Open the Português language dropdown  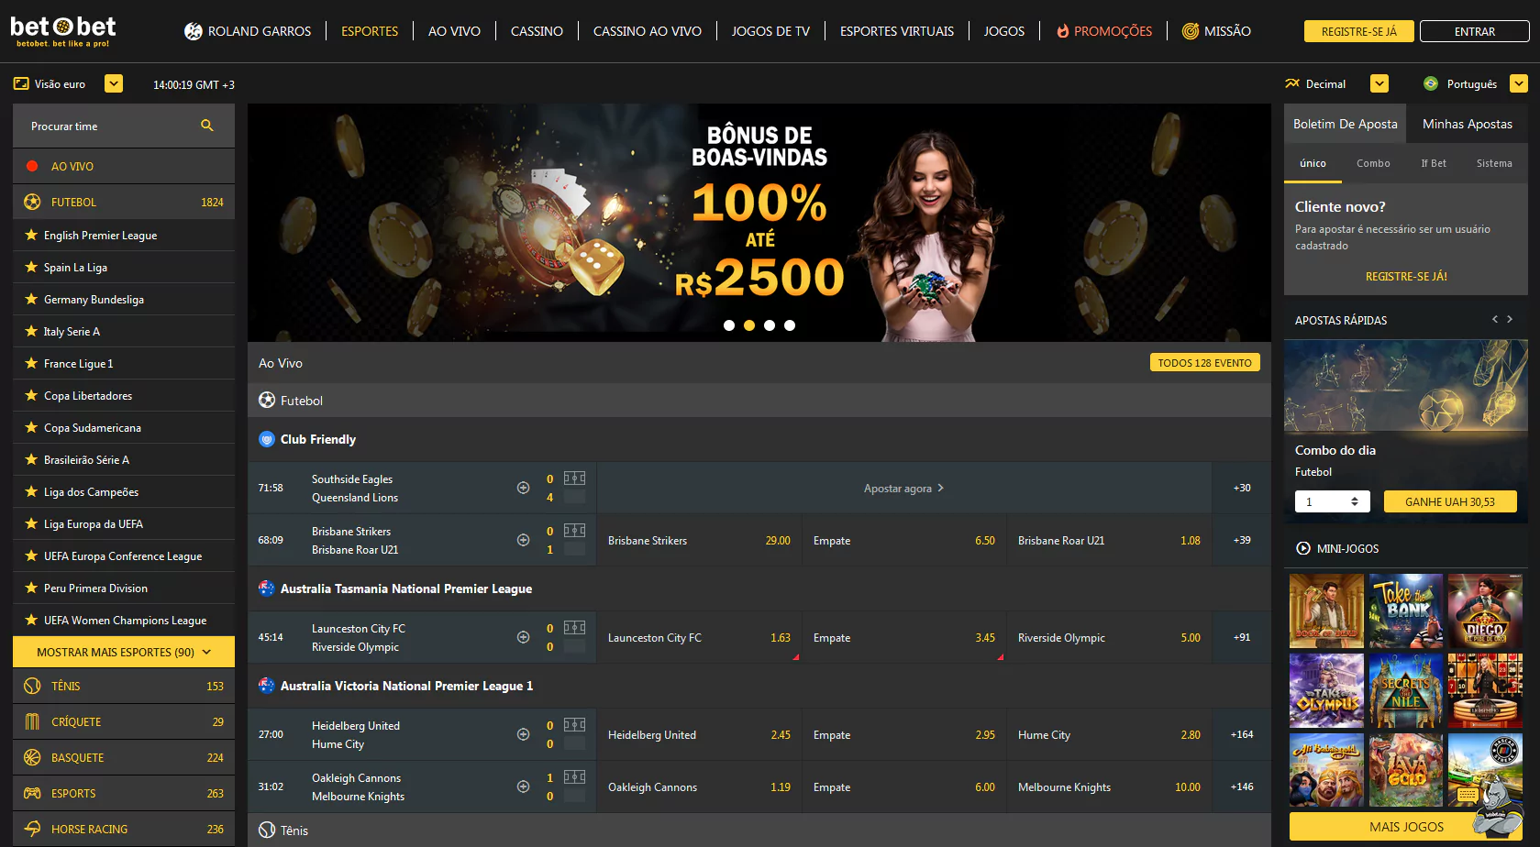click(1519, 83)
